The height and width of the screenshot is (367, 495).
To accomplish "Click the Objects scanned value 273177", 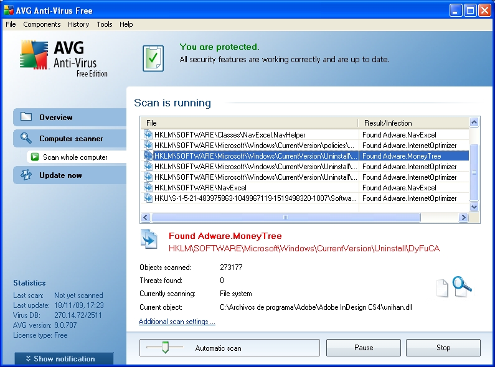I will point(231,267).
